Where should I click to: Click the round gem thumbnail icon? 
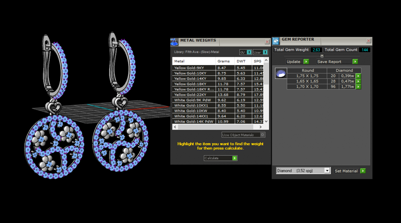(x=281, y=73)
